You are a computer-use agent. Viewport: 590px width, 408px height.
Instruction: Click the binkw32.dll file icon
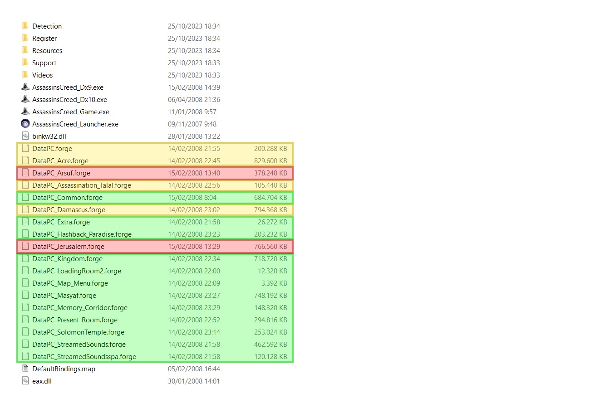click(25, 136)
